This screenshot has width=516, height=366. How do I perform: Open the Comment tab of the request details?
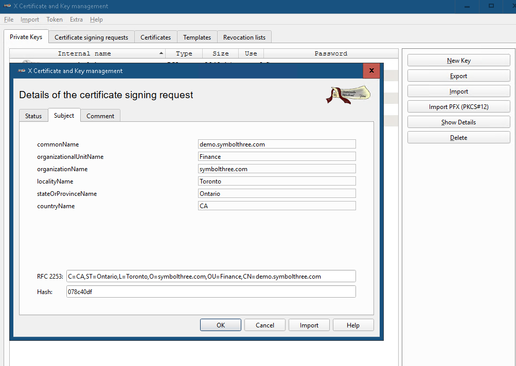pos(100,115)
